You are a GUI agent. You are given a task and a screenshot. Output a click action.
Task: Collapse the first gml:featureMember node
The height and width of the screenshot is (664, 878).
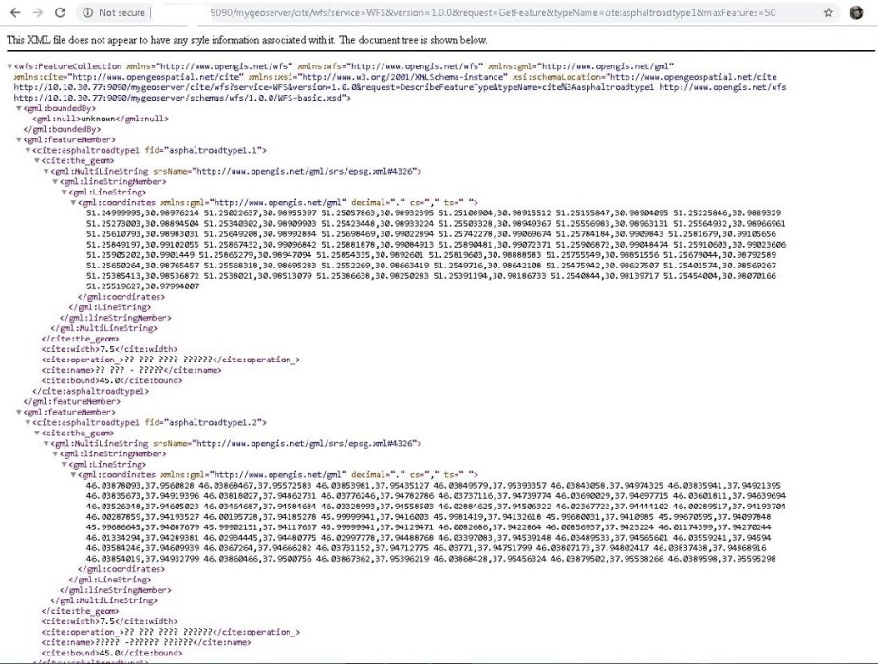click(x=19, y=139)
